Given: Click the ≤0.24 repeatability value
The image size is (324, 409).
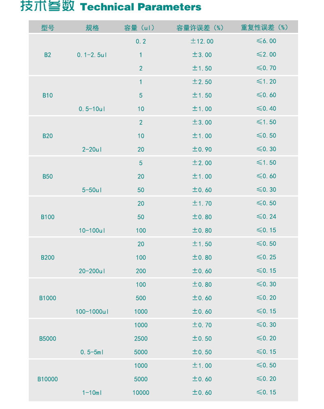Looking at the screenshot, I should 266,217.
